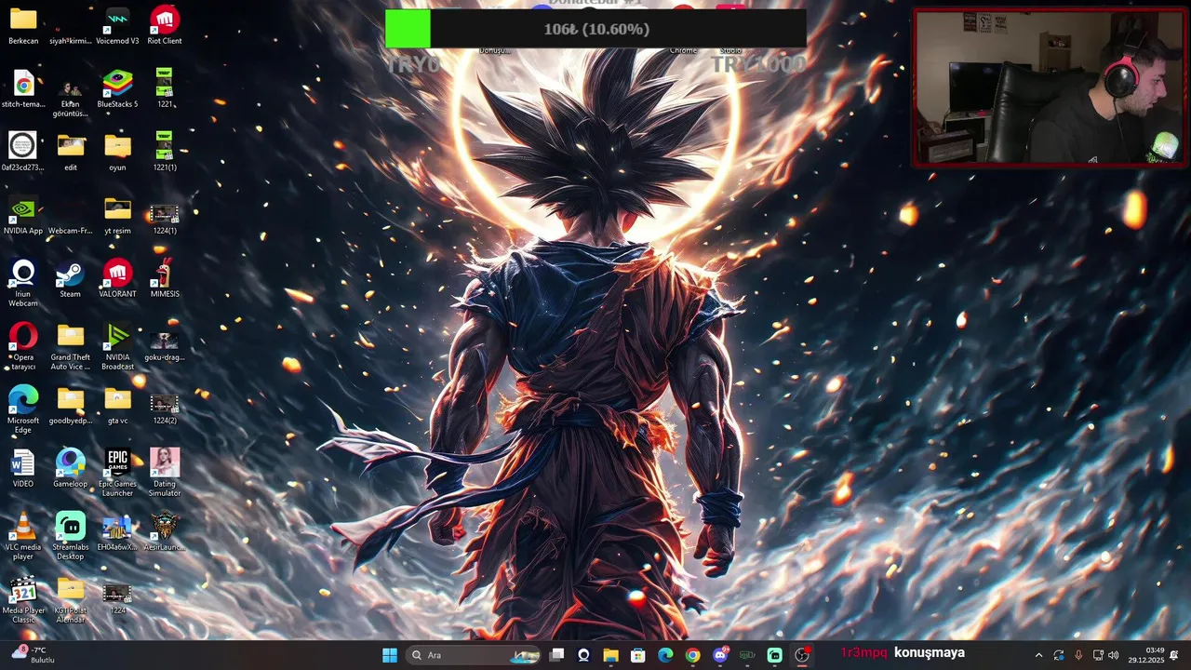The width and height of the screenshot is (1191, 670).
Task: Select the NVIDIA App shortcut
Action: pos(23,215)
